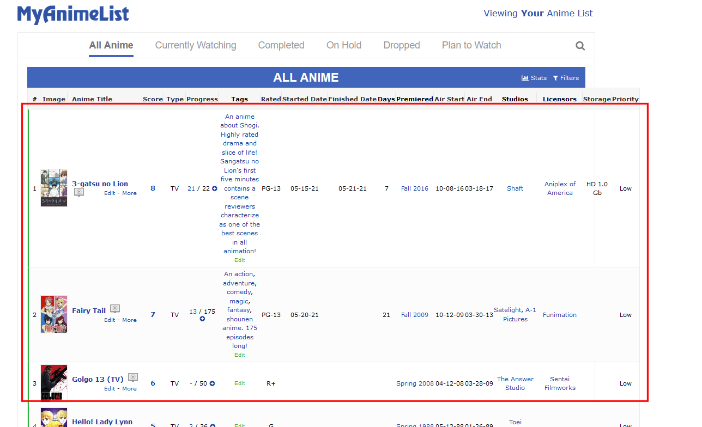Click video icon next to Golgo 13 (TV)
This screenshot has height=427, width=702.
click(133, 377)
